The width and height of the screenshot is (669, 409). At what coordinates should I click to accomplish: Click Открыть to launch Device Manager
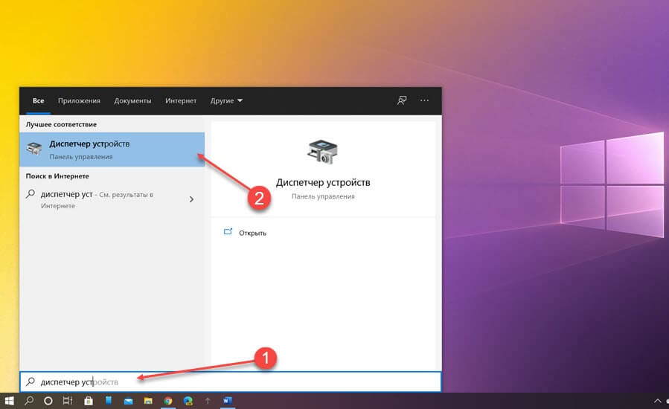click(252, 233)
